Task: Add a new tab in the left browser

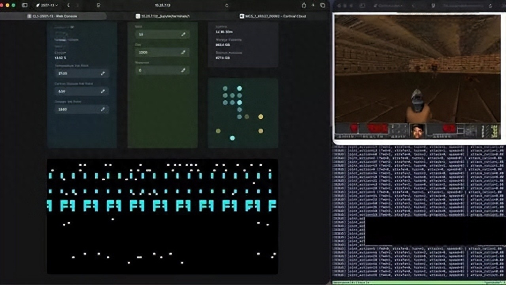Action: coord(313,5)
